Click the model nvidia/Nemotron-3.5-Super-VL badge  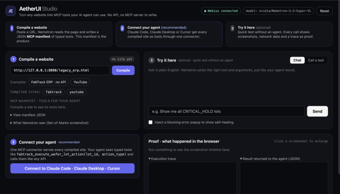click(x=278, y=11)
